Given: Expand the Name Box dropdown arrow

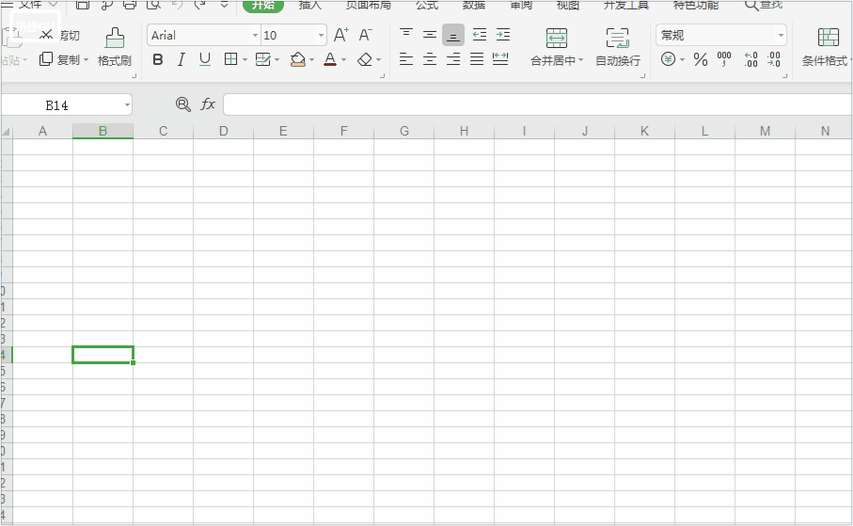Looking at the screenshot, I should [127, 104].
